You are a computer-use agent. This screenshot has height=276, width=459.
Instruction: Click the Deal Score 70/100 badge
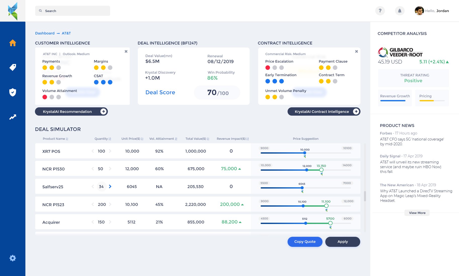(x=217, y=93)
